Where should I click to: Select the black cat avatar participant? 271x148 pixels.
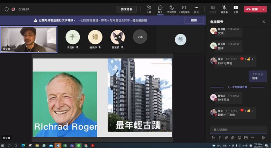click(118, 37)
